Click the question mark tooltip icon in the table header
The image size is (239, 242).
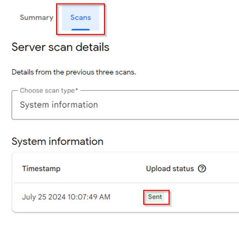coord(202,168)
